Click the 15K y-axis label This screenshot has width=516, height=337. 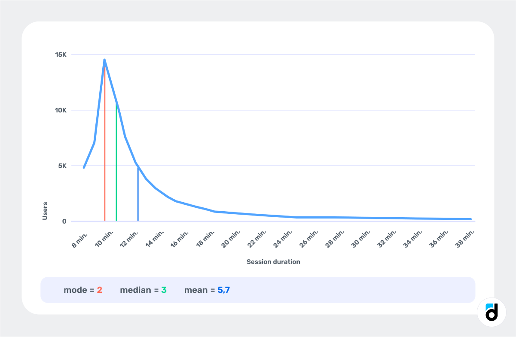[60, 55]
